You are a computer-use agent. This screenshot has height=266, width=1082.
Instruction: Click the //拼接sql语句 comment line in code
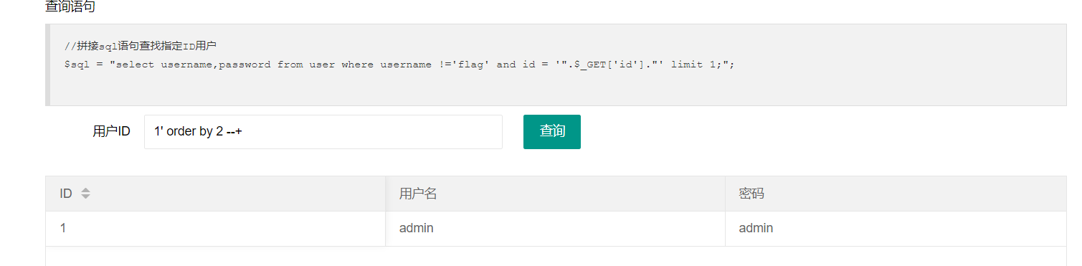pos(141,47)
